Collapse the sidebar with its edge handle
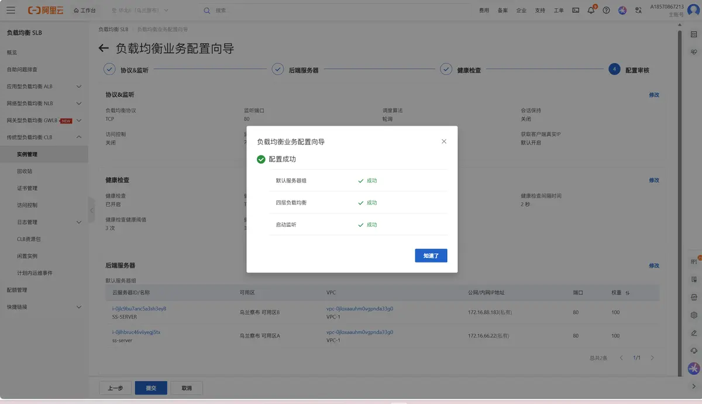 [x=91, y=210]
